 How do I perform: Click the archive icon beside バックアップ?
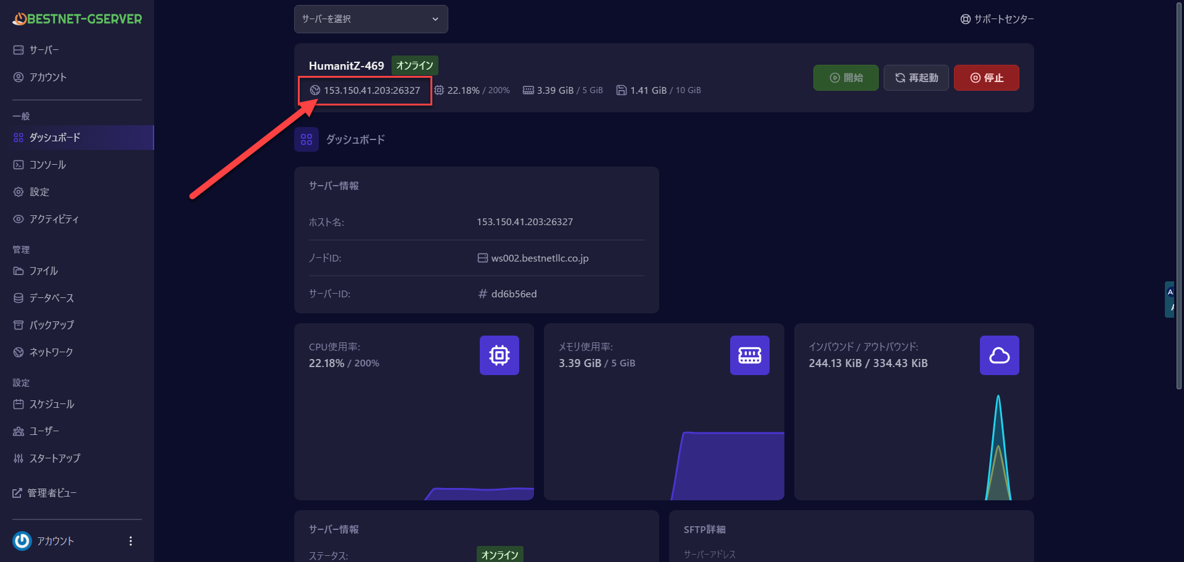[18, 325]
